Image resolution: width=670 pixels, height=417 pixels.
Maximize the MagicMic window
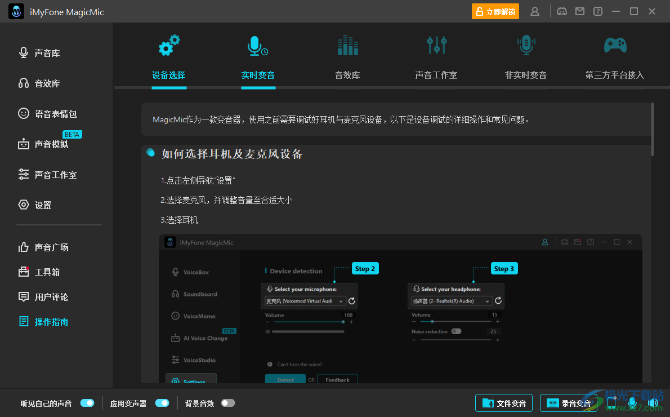click(x=633, y=11)
